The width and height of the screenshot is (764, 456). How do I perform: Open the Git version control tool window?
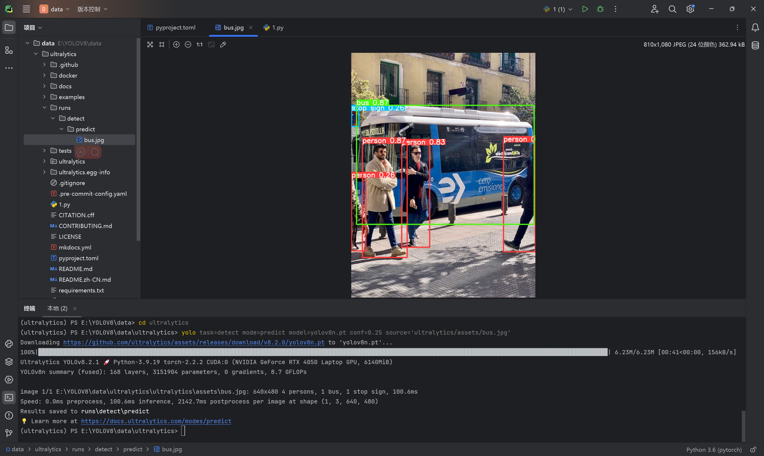tap(9, 433)
